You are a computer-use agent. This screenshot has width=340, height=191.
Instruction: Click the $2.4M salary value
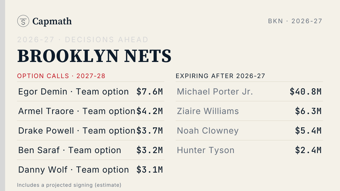pyautogui.click(x=308, y=150)
